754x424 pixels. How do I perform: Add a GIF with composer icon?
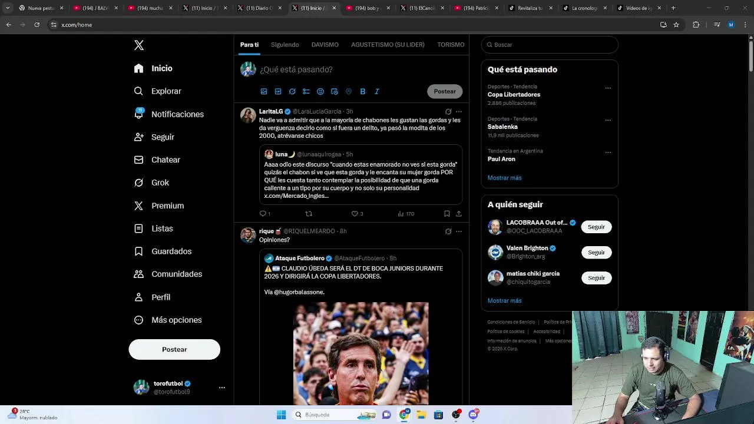[278, 91]
